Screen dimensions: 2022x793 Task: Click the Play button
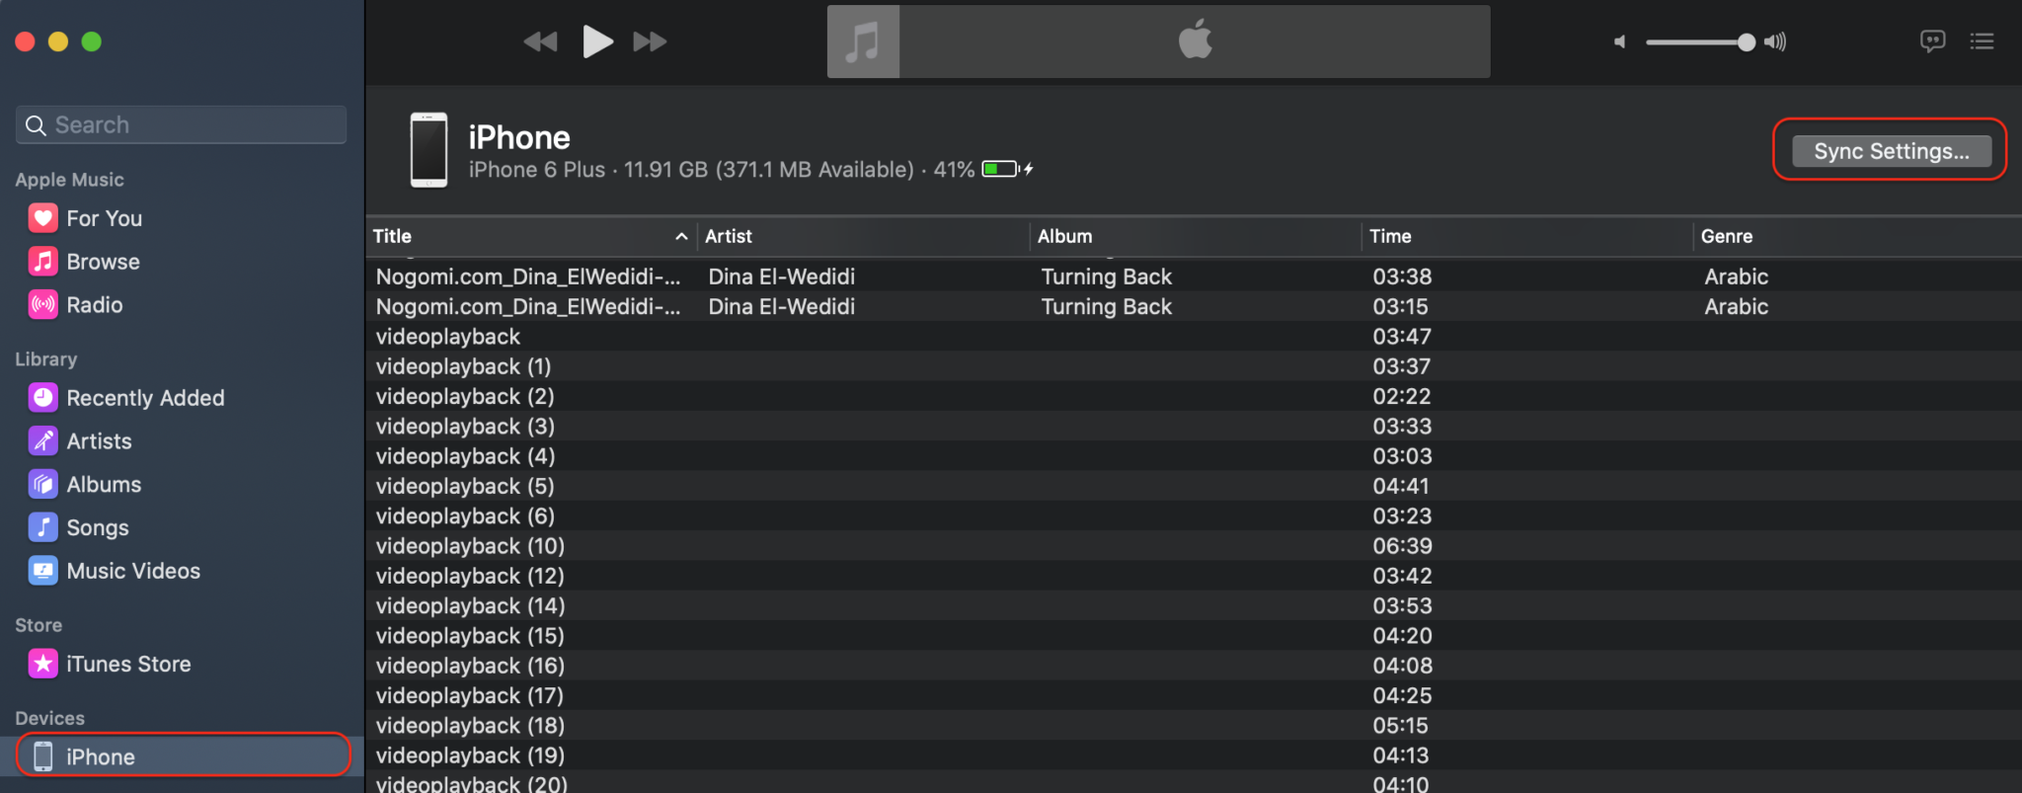click(597, 41)
